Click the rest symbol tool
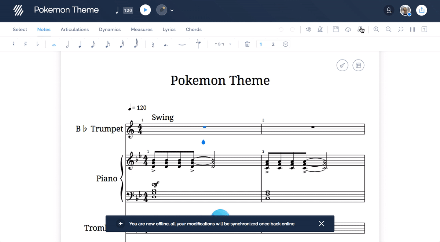The image size is (440, 242). pos(153,44)
